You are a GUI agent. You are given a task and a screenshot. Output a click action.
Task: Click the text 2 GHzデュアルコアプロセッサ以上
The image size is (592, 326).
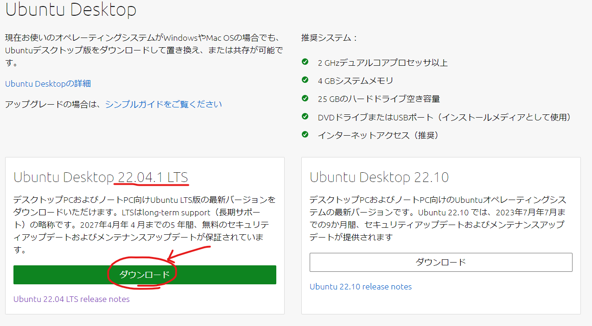point(383,63)
